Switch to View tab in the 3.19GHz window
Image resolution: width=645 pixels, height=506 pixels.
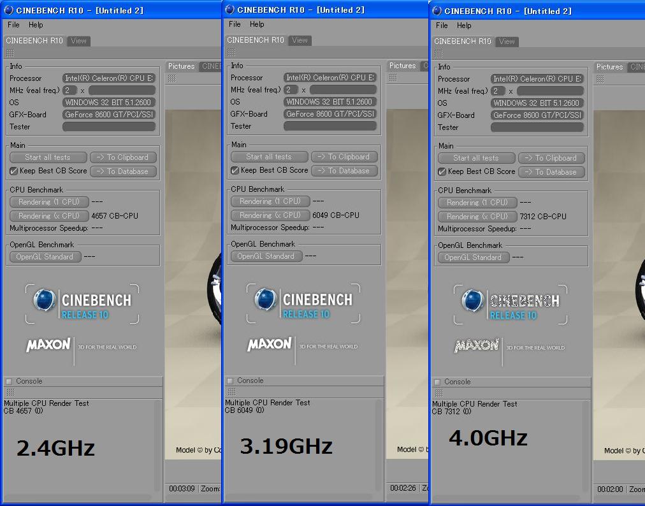point(300,40)
